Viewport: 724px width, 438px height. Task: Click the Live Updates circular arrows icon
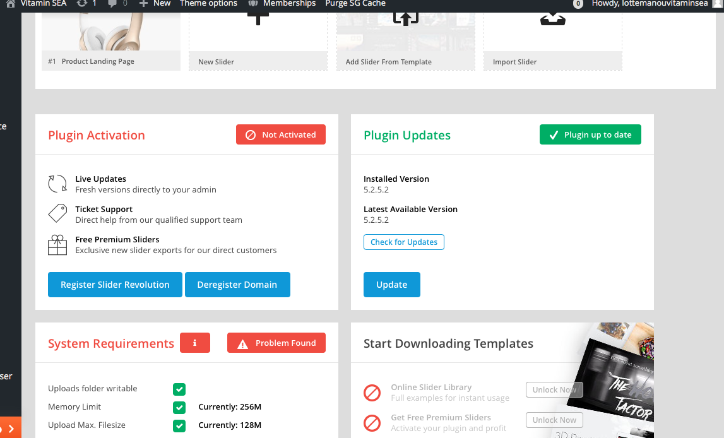point(57,184)
